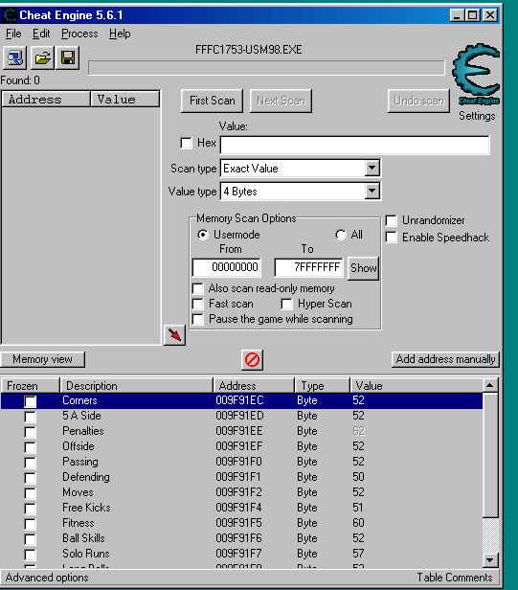This screenshot has width=518, height=590.
Task: Check Also scan read-only memory
Action: (x=198, y=288)
